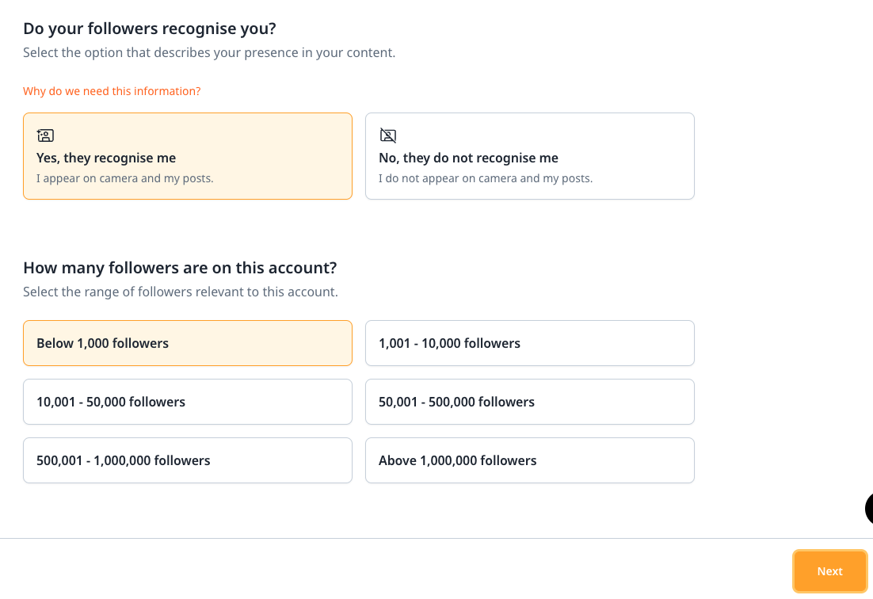The width and height of the screenshot is (873, 599).
Task: Click 'I appear on camera and my posts' text
Action: pos(125,178)
